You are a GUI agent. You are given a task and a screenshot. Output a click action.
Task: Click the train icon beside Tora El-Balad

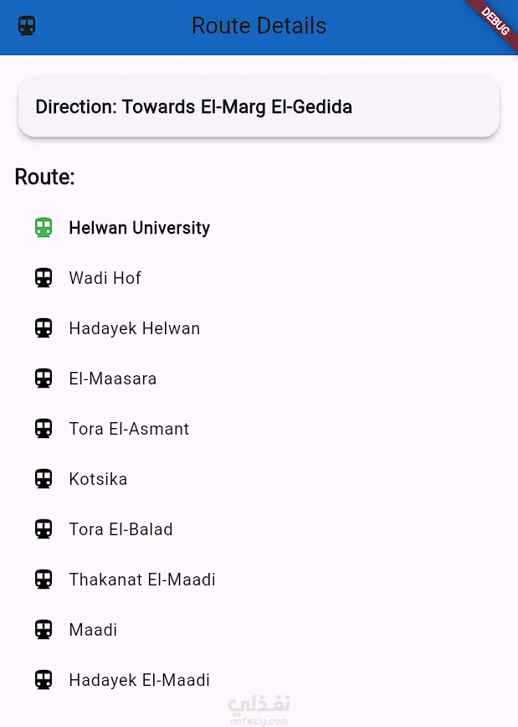click(43, 528)
